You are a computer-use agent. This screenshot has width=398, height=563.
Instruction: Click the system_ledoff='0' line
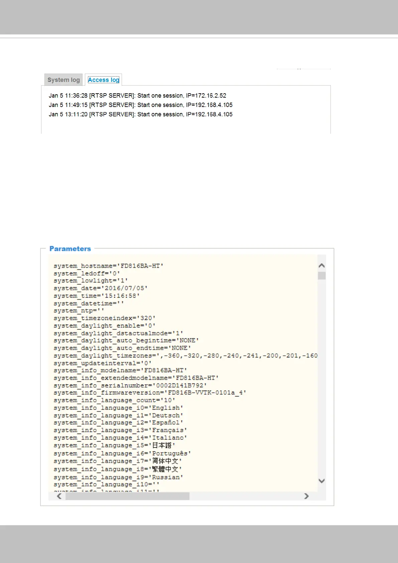click(x=87, y=273)
